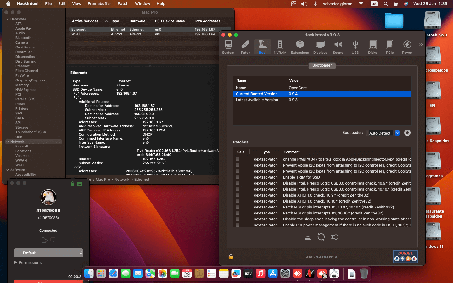Check Disable XHCI 1.0 check 10.10.* checkbox
Screen dimensions: 453x283
pyautogui.click(x=238, y=201)
